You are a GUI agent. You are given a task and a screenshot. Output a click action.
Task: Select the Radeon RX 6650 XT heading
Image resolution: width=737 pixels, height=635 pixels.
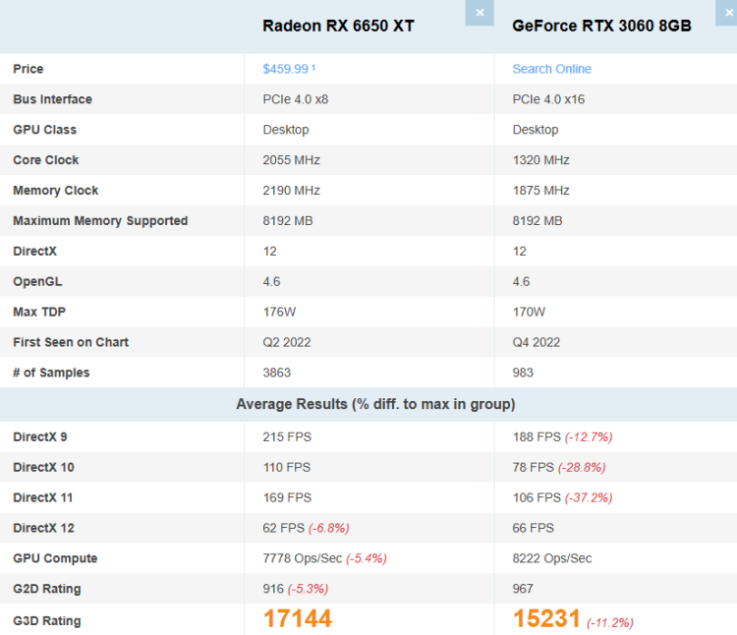click(338, 26)
